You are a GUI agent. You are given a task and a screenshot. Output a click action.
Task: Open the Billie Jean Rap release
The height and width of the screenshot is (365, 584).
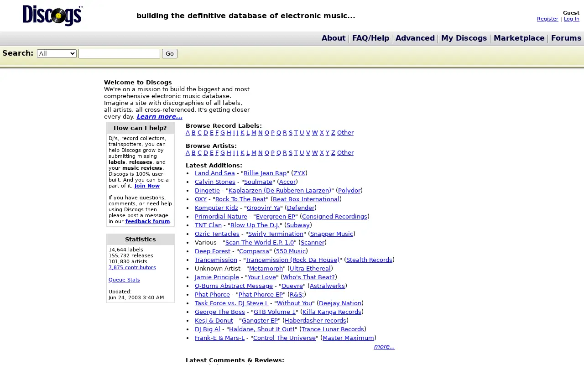[x=265, y=173]
